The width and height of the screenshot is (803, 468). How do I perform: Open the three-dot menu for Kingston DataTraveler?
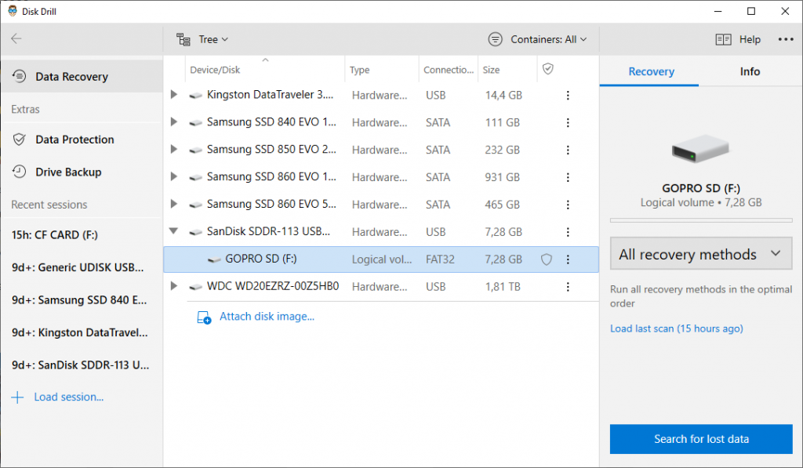point(568,95)
